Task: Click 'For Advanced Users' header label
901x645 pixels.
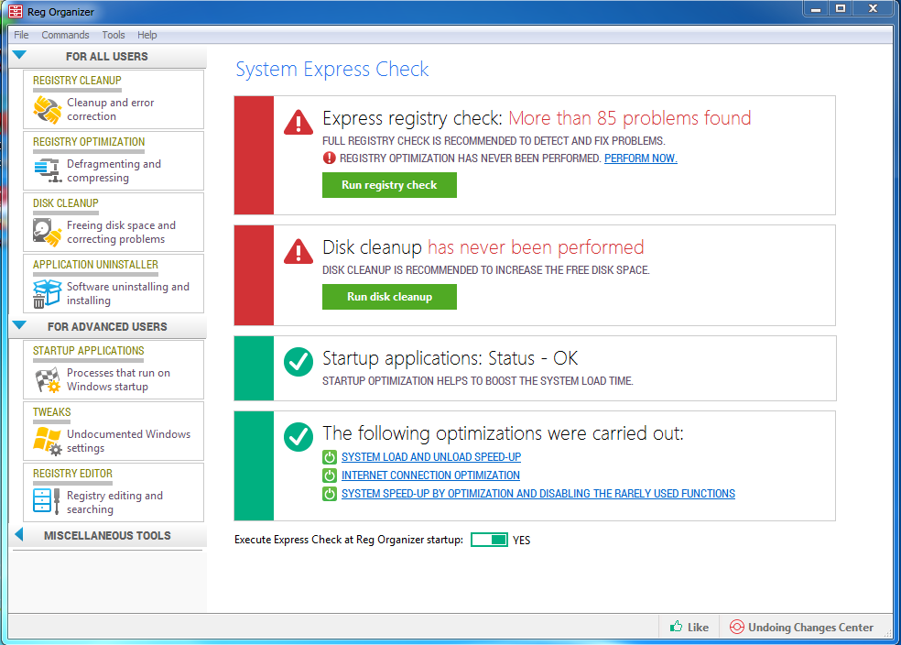Action: 107,326
